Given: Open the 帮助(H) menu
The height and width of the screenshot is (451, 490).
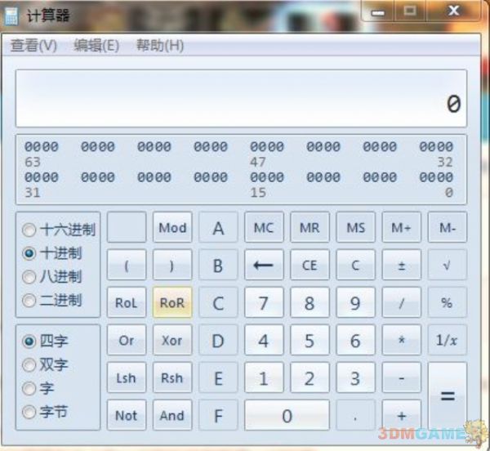Looking at the screenshot, I should click(x=159, y=46).
